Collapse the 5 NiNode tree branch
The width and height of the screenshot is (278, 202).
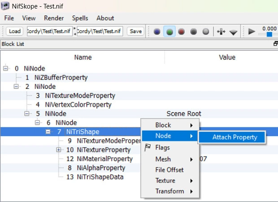27,114
